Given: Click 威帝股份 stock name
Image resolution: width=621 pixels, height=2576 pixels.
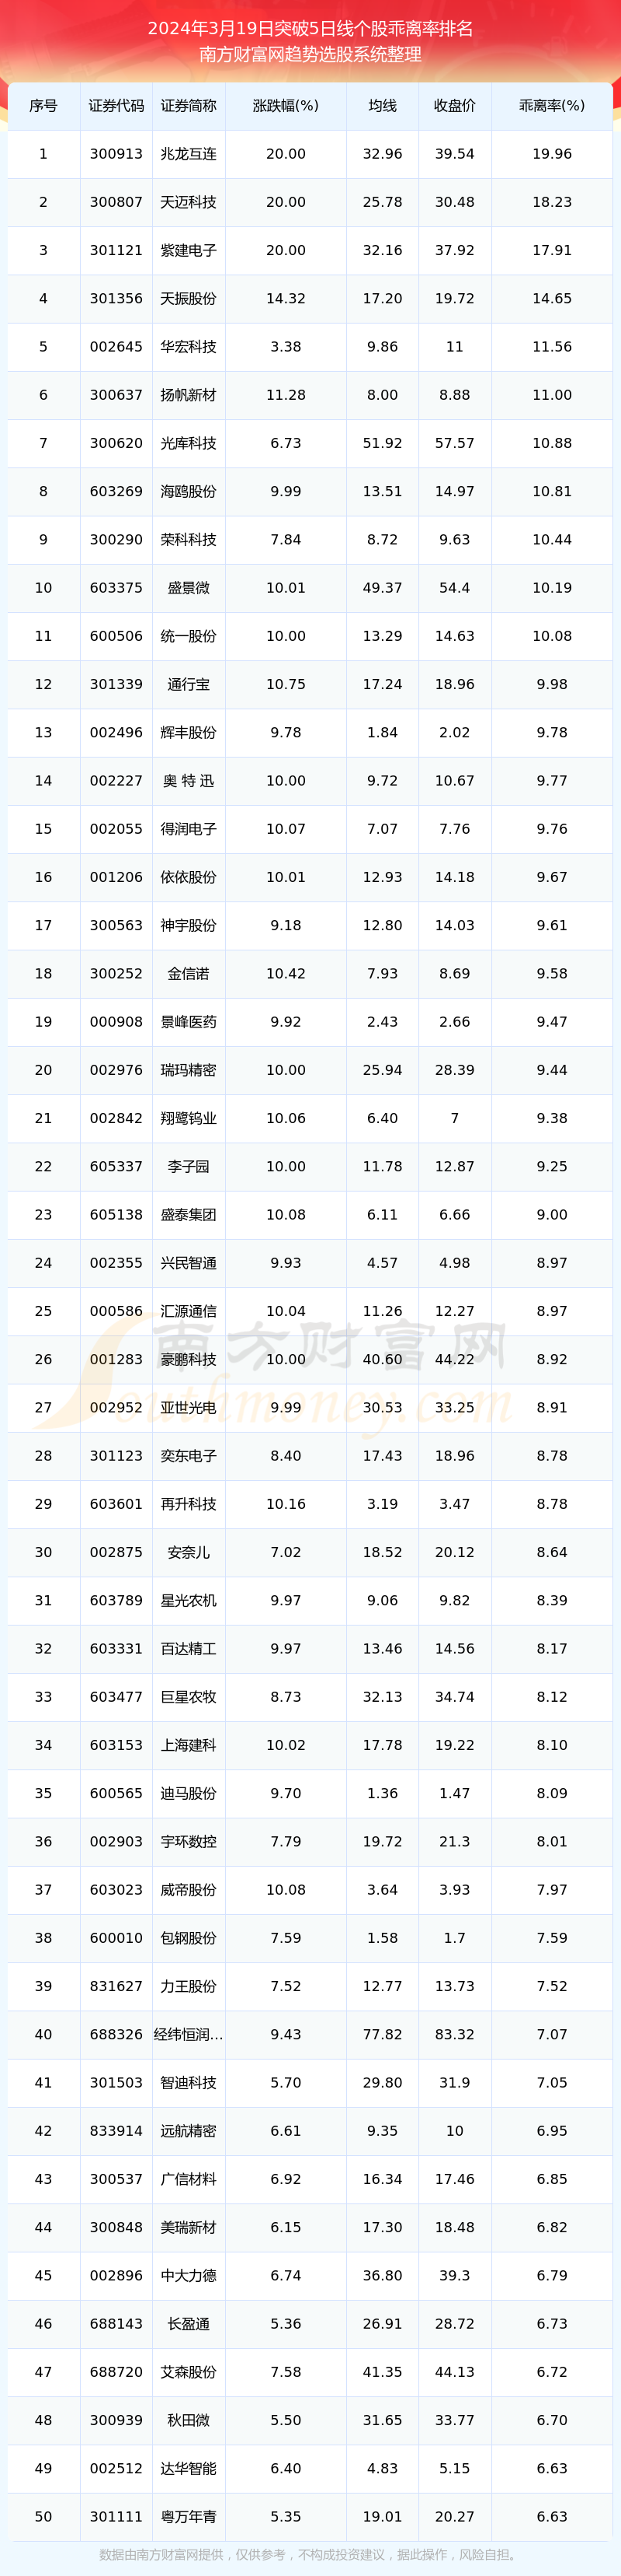Looking at the screenshot, I should click(x=189, y=1889).
